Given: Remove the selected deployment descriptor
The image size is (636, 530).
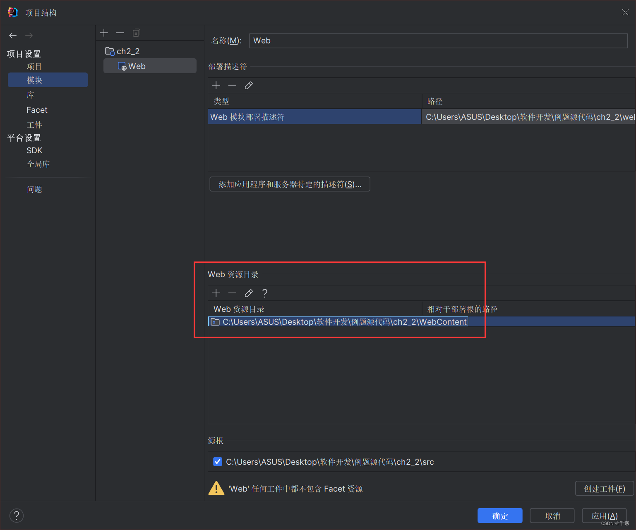Looking at the screenshot, I should [x=232, y=86].
